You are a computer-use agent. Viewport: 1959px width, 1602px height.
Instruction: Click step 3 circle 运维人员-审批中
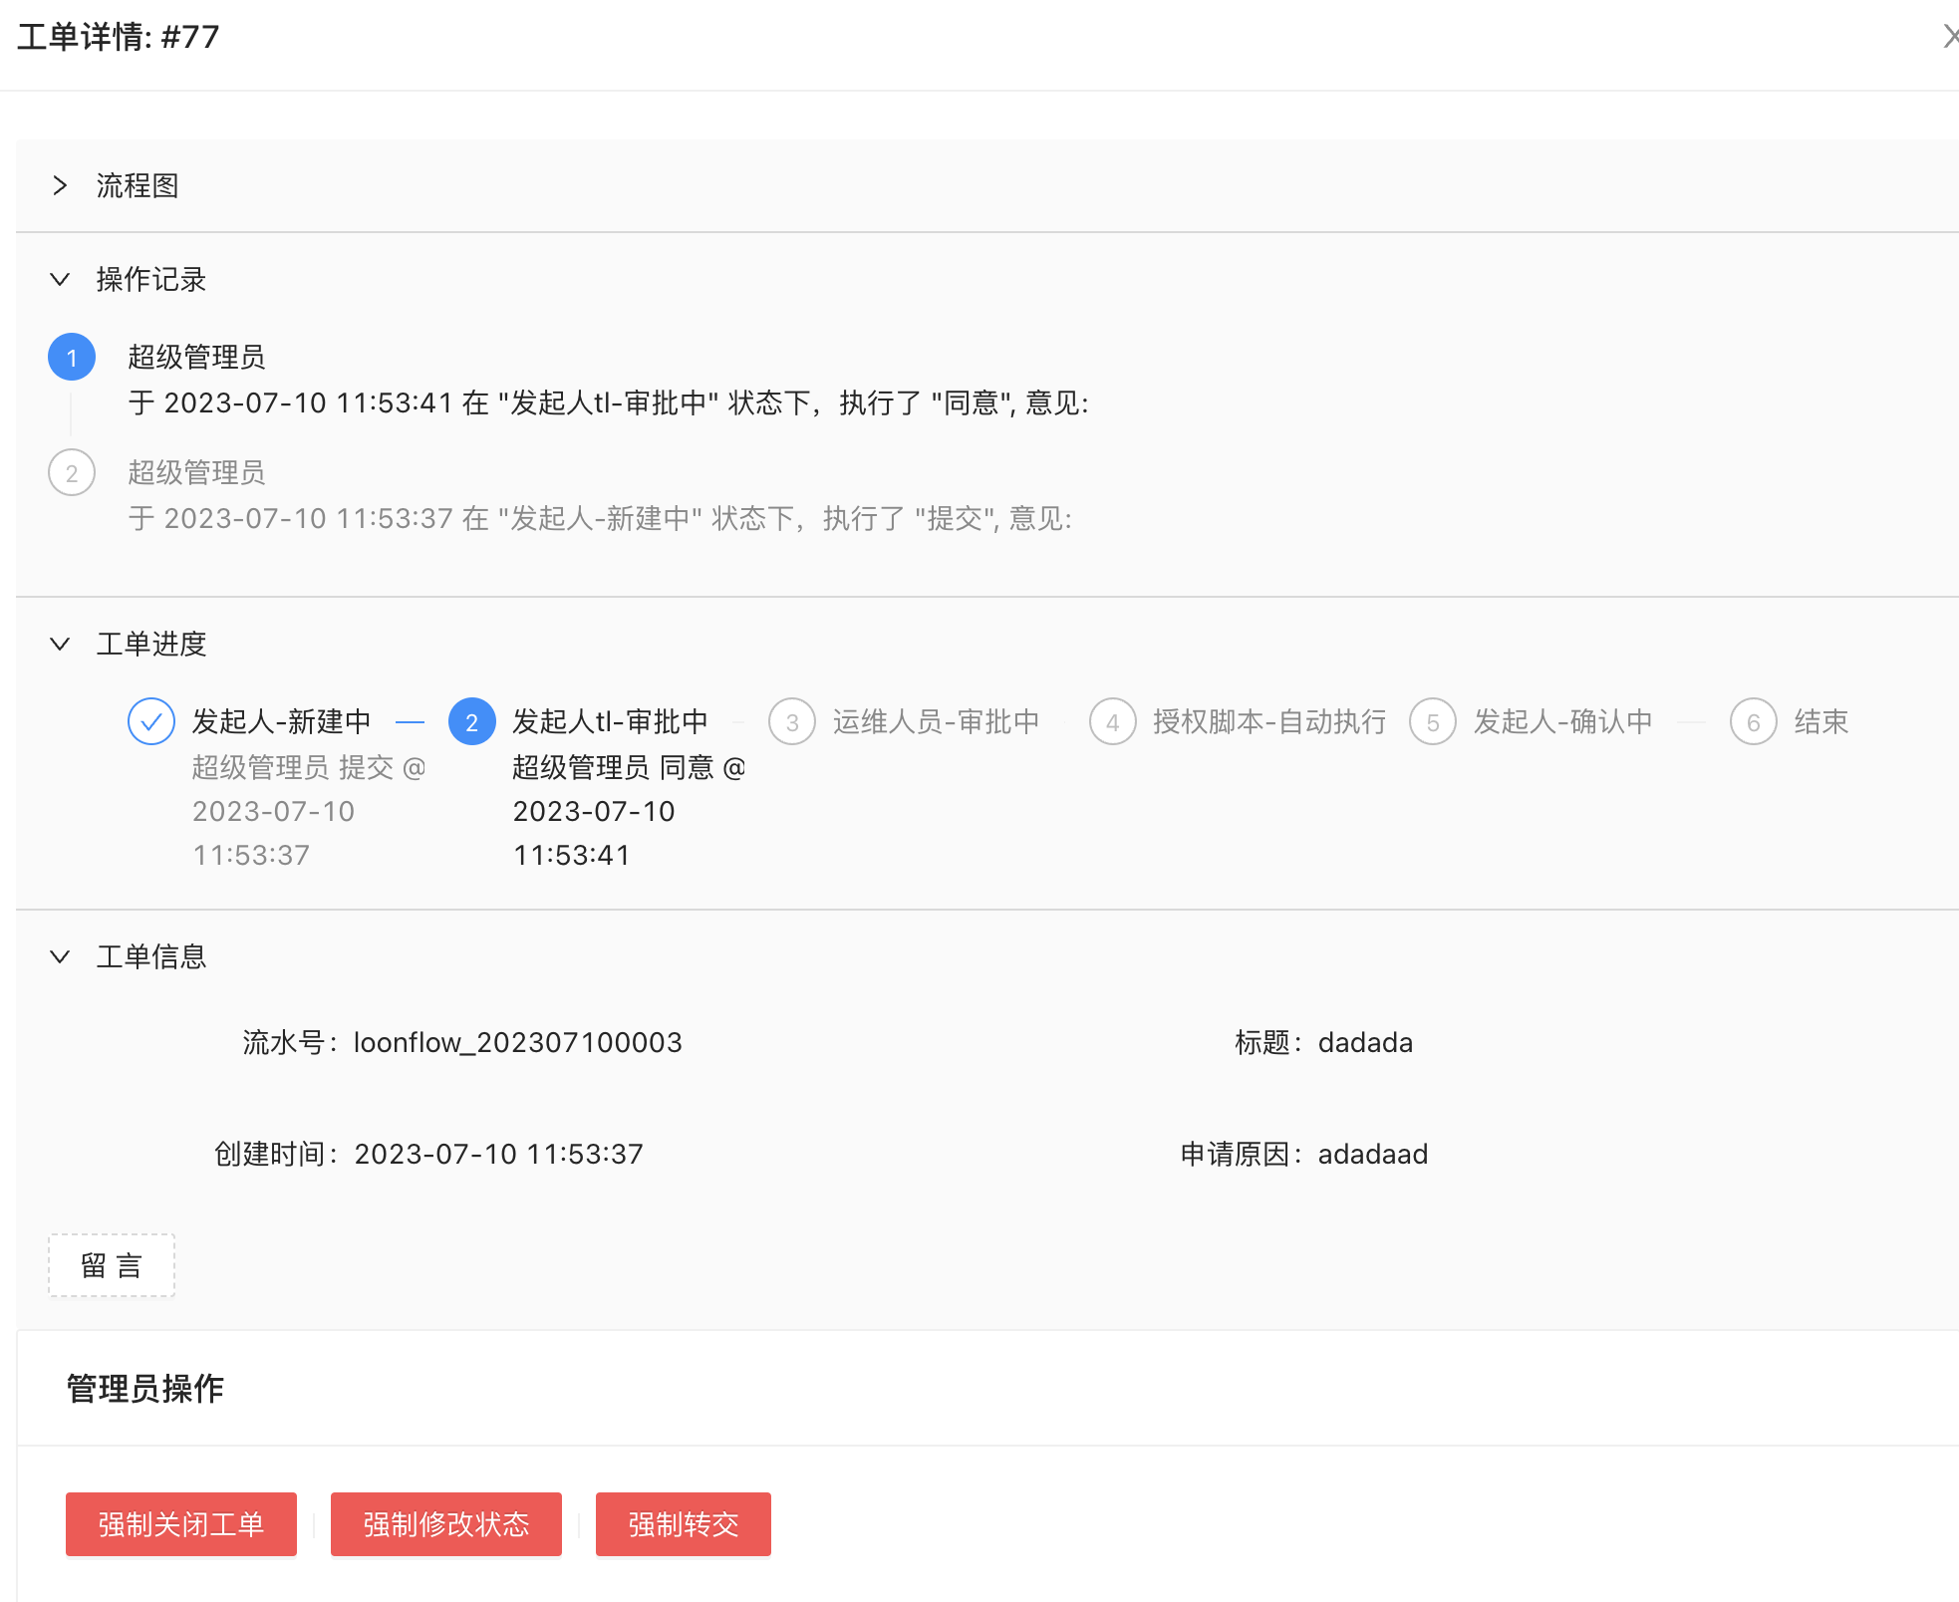pyautogui.click(x=791, y=721)
